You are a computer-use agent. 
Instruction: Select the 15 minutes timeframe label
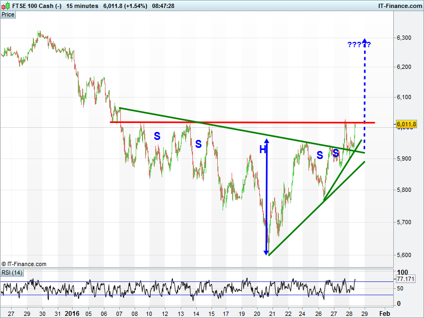coord(82,6)
